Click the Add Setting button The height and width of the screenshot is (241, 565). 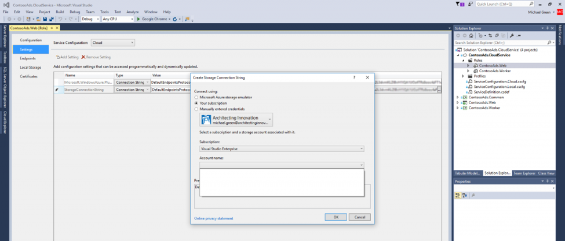(67, 57)
